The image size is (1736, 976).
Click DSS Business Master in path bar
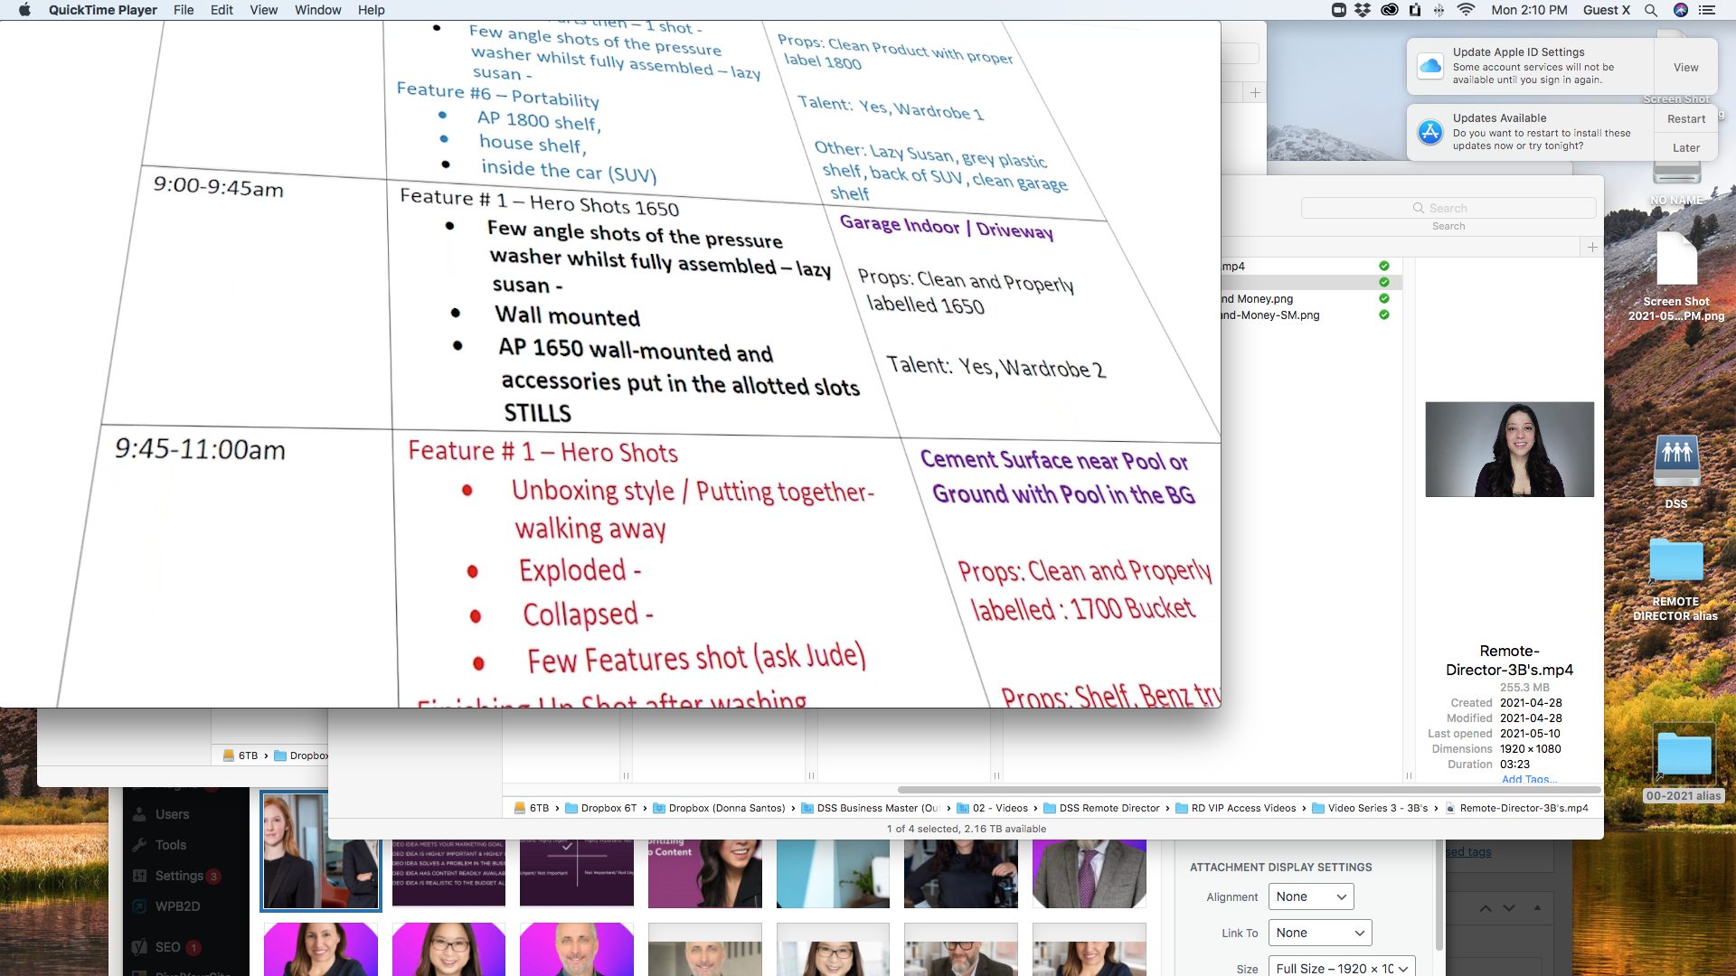pyautogui.click(x=871, y=808)
